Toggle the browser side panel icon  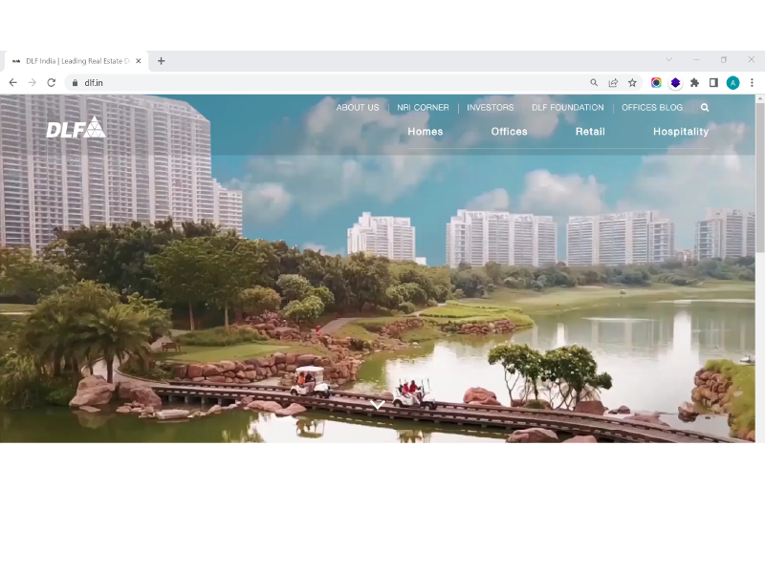713,83
